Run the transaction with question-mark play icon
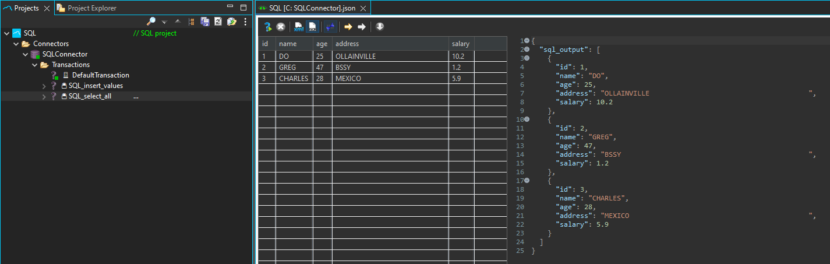The image size is (830, 264). tap(267, 27)
